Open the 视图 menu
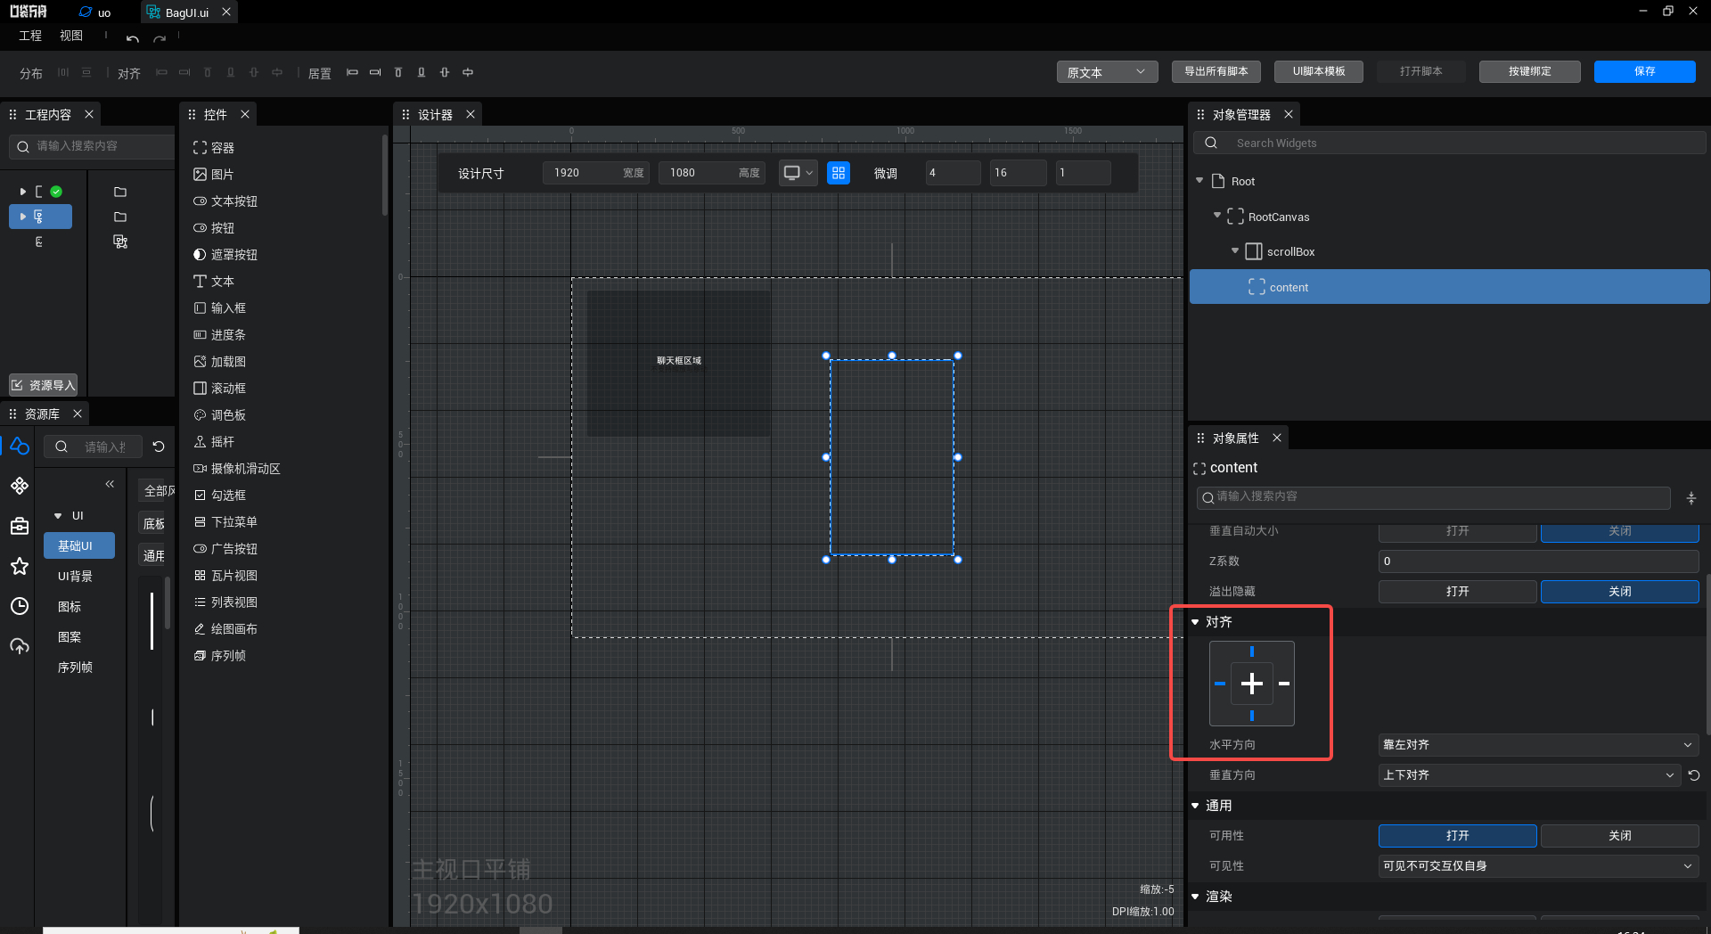This screenshot has height=934, width=1711. [x=71, y=36]
